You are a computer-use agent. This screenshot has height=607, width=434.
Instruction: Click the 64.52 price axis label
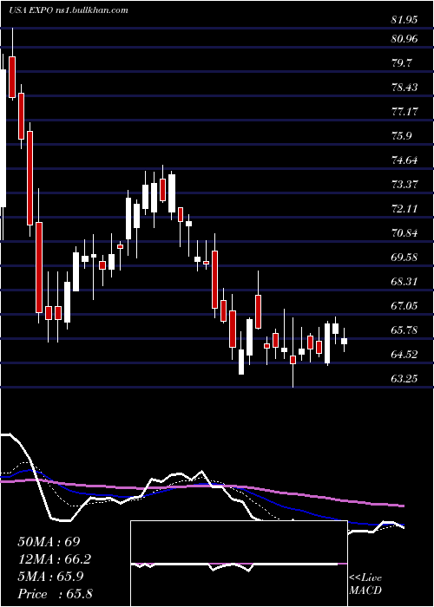point(404,355)
